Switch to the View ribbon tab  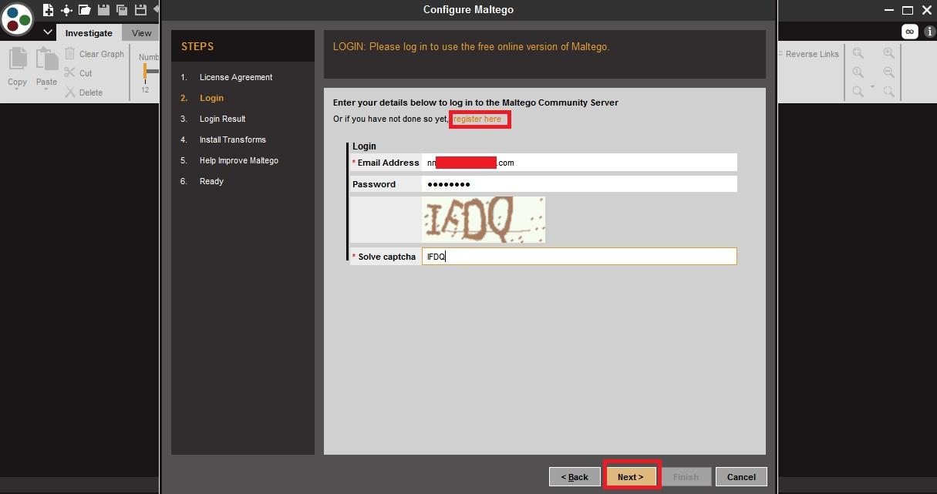click(142, 33)
